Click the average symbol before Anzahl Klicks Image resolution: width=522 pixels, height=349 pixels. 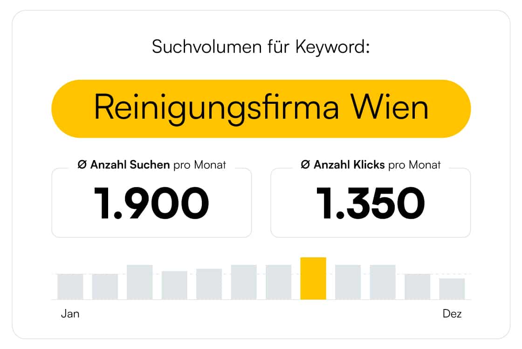(x=305, y=165)
